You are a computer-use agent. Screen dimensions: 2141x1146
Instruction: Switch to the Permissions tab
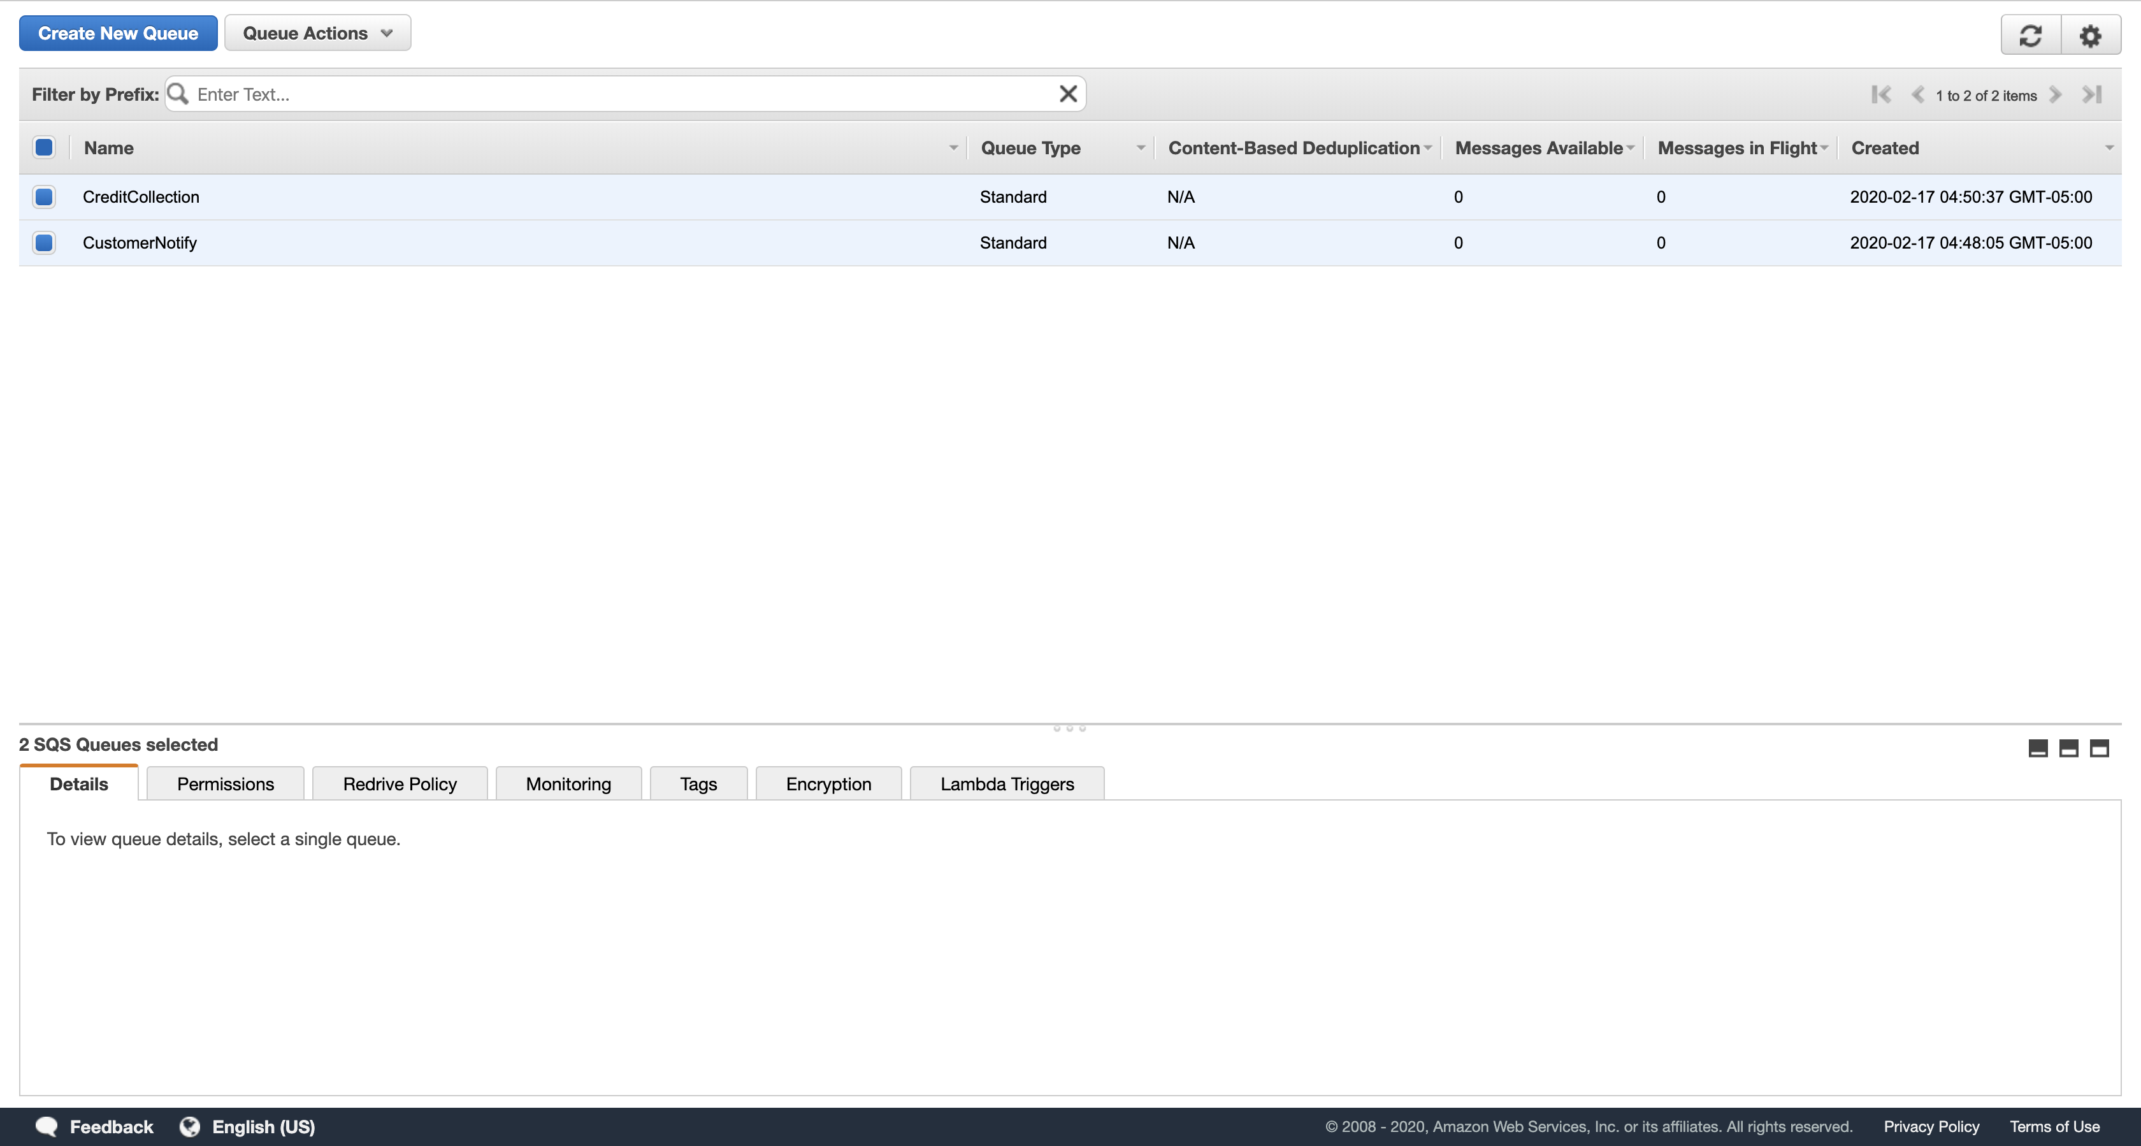[x=225, y=784]
